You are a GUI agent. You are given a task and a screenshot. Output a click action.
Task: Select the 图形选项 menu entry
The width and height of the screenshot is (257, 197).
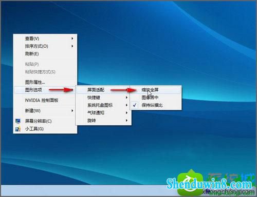pos(45,90)
